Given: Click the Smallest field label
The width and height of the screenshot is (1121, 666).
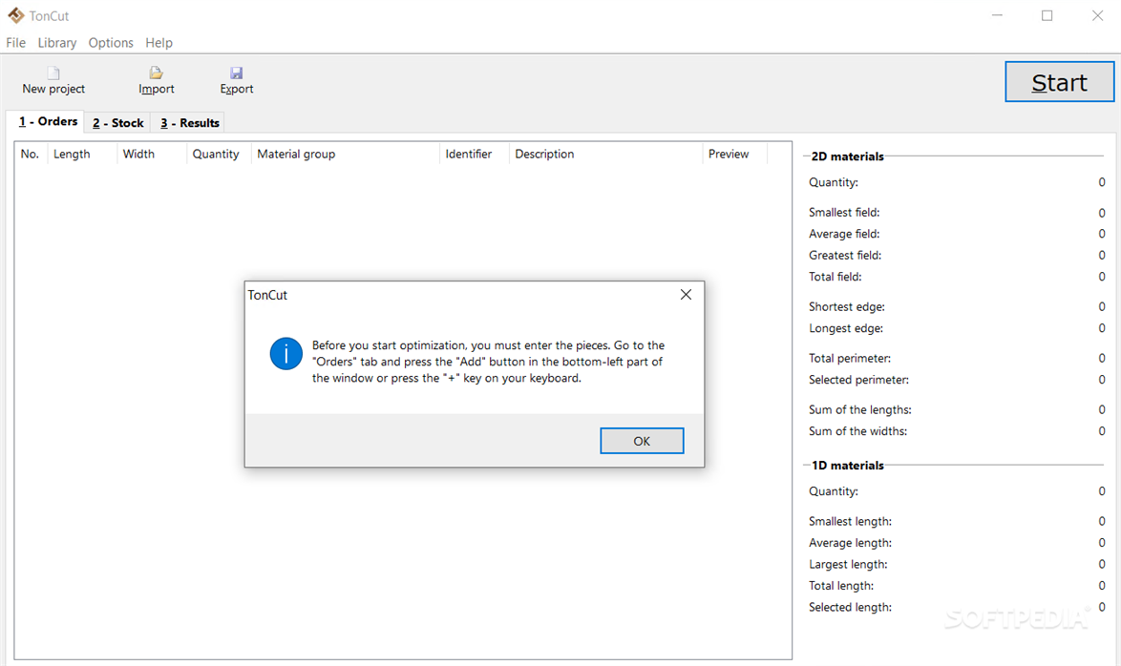Looking at the screenshot, I should click(x=844, y=212).
